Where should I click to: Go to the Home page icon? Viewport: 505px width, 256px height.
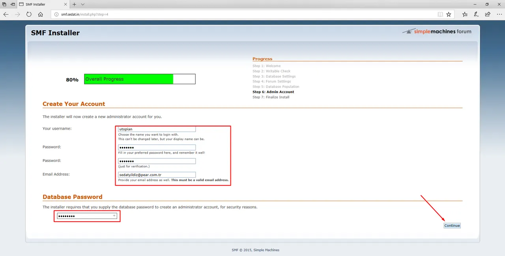pos(41,14)
